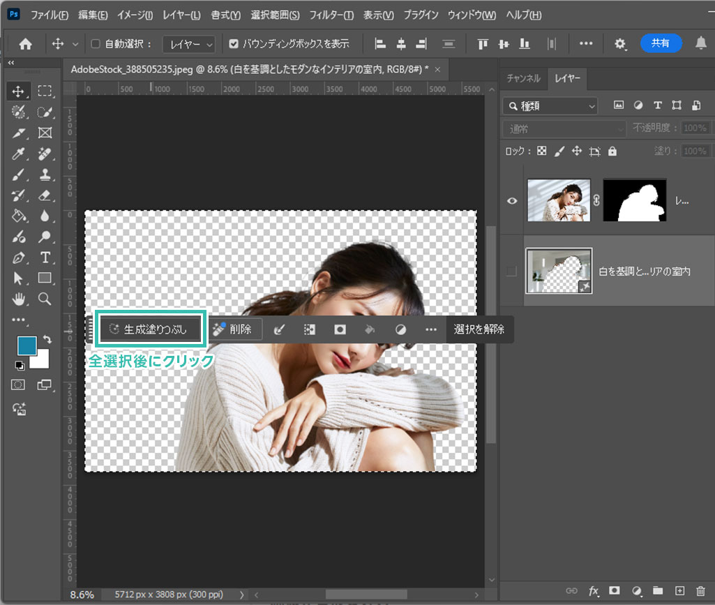Open more options in options bar

point(585,44)
